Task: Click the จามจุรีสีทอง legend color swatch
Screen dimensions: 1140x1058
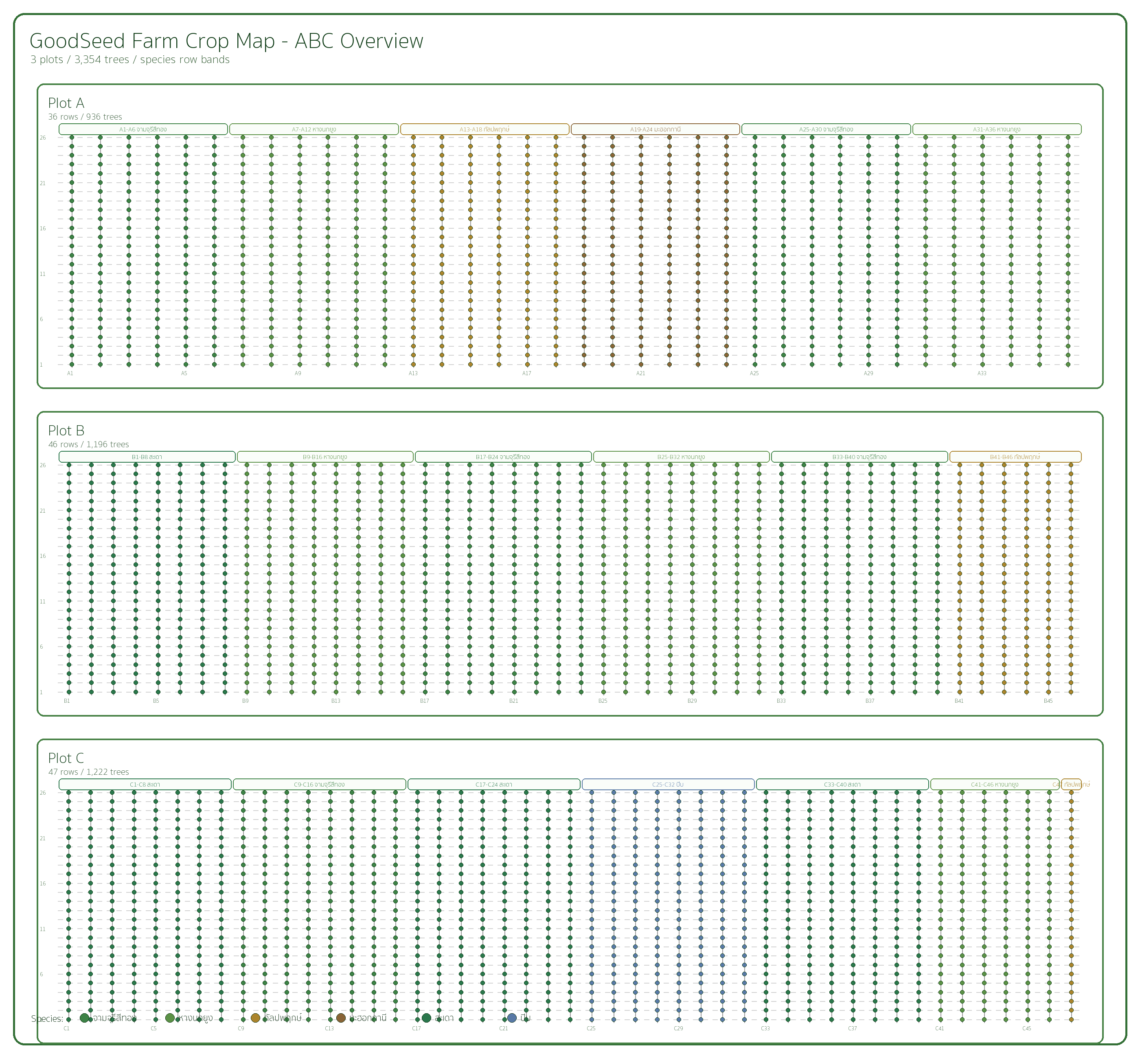Action: 85,1017
